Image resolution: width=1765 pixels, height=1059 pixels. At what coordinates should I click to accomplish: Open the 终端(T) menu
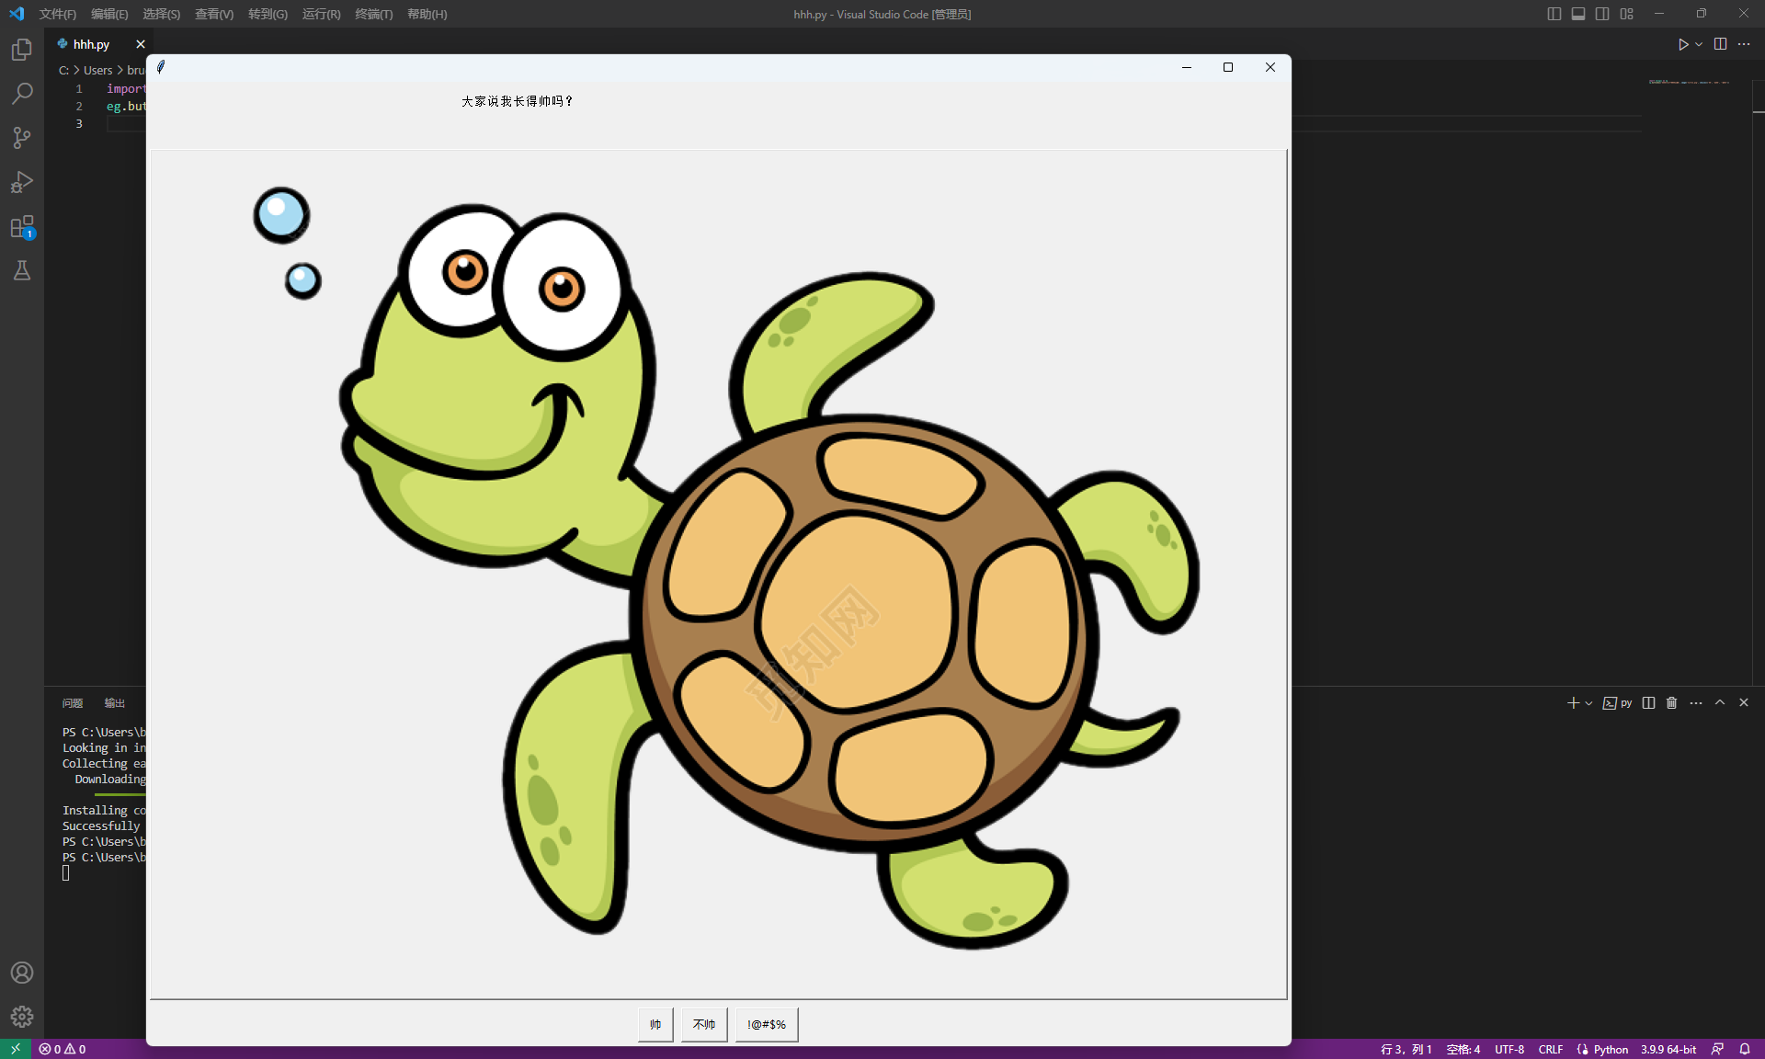click(374, 14)
